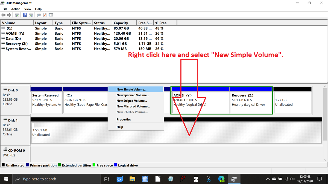Click the Back arrow in the toolbar
Screen dimensions: 328x184
(4, 15)
